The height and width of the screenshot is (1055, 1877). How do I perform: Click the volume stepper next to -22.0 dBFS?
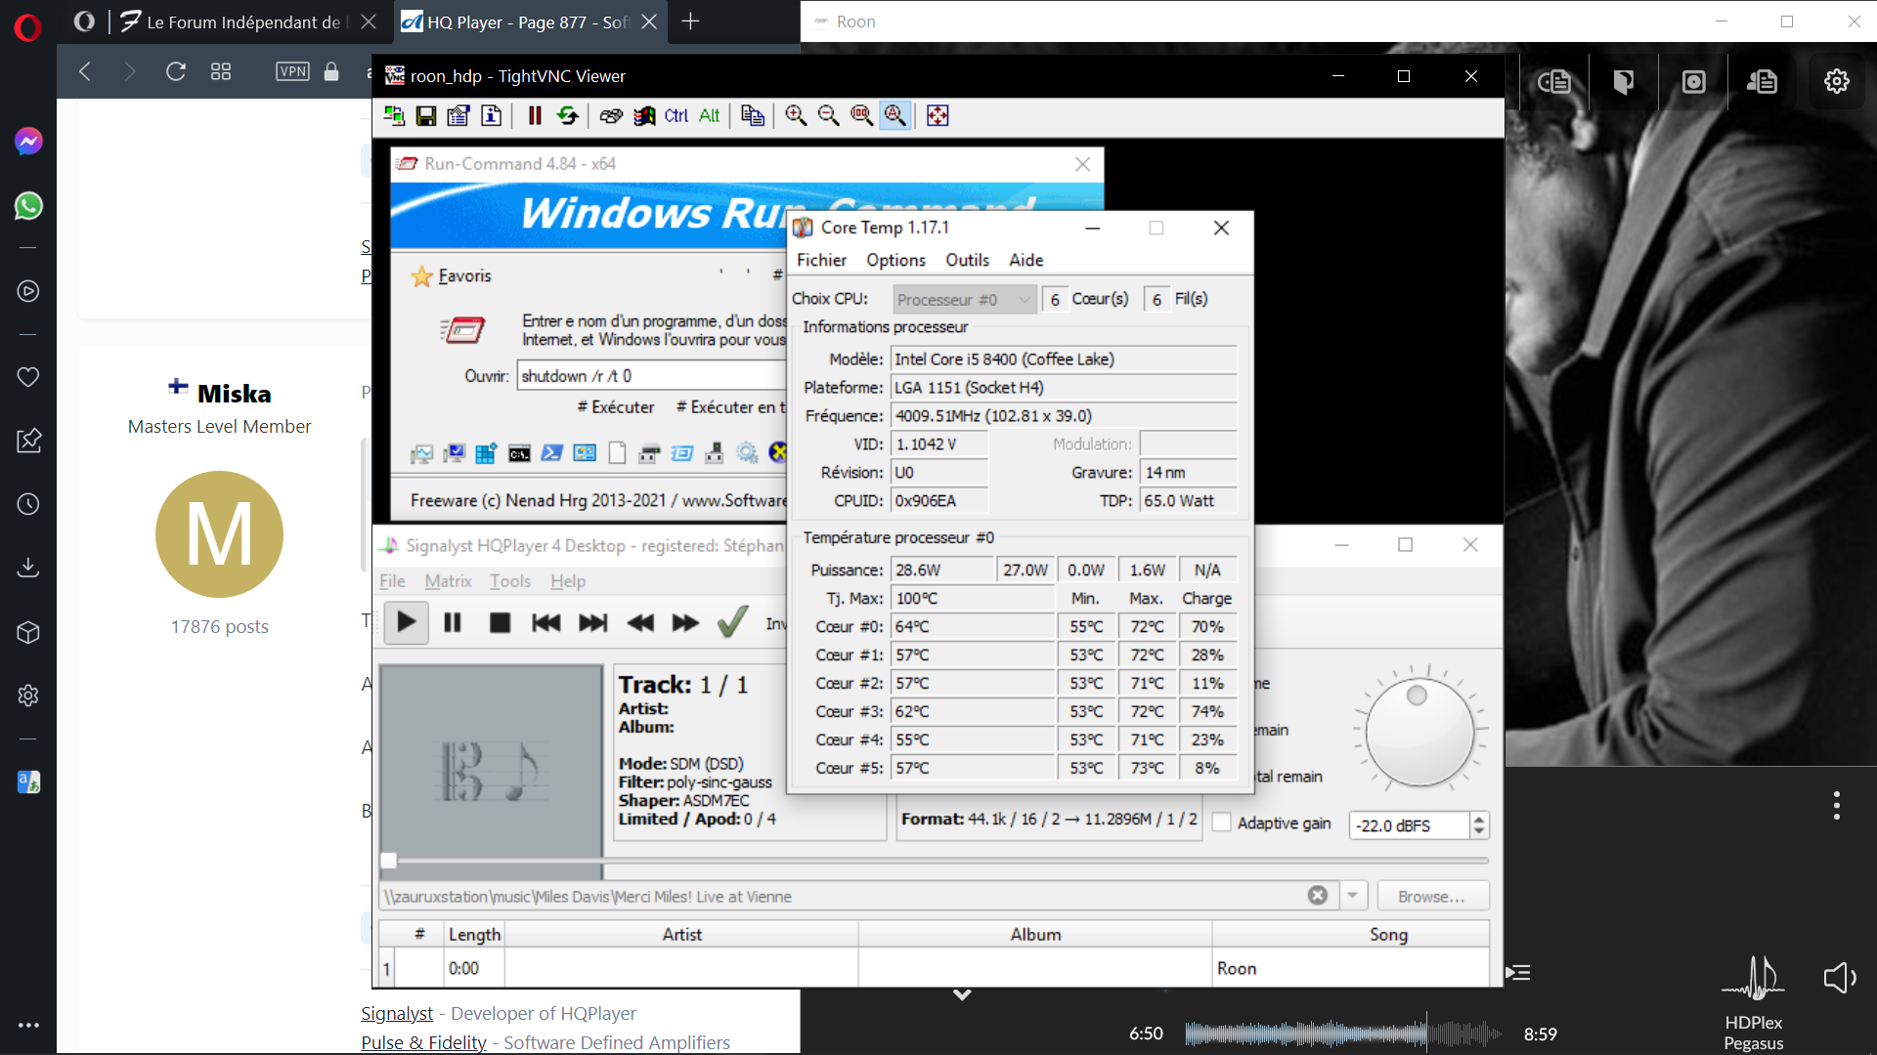click(x=1478, y=825)
